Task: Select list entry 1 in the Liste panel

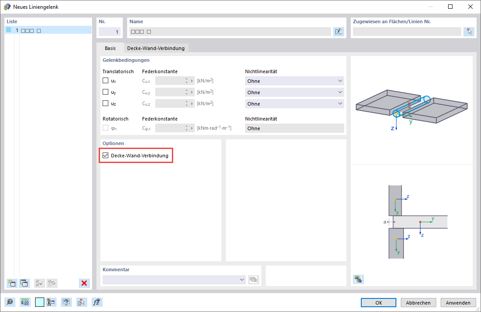Action: coord(48,30)
